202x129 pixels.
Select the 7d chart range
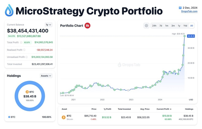coord(161,26)
